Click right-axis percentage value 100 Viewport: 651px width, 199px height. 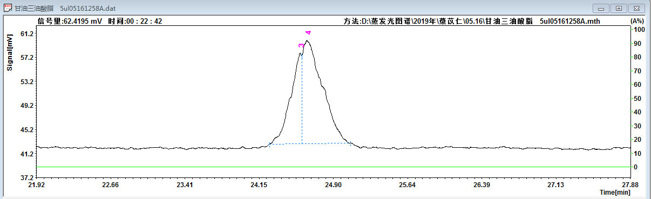(x=639, y=30)
